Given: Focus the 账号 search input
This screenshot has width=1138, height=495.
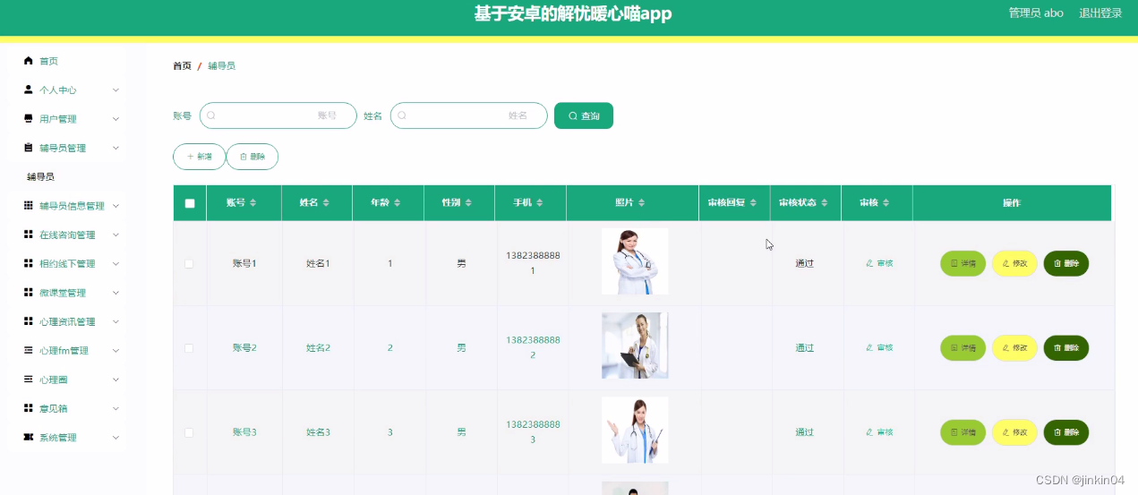Looking at the screenshot, I should tap(278, 115).
